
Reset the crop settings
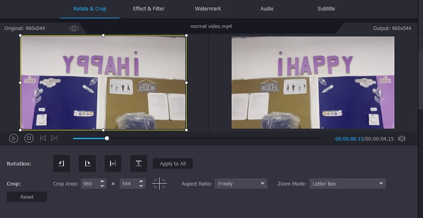[x=27, y=197]
